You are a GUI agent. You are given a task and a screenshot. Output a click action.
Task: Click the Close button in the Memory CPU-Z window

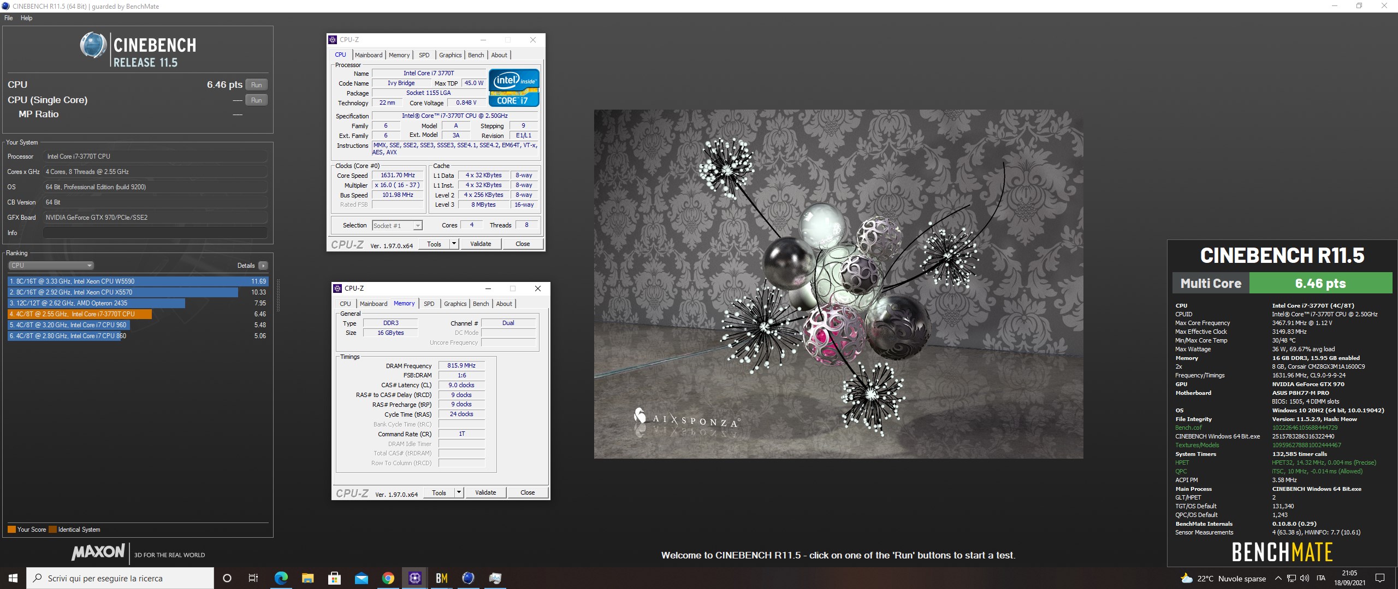(x=528, y=492)
